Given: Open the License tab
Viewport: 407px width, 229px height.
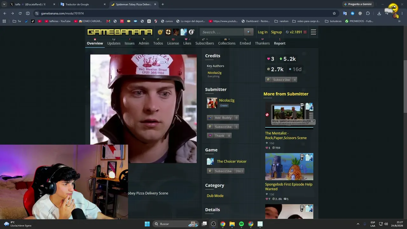Looking at the screenshot, I should [x=173, y=43].
